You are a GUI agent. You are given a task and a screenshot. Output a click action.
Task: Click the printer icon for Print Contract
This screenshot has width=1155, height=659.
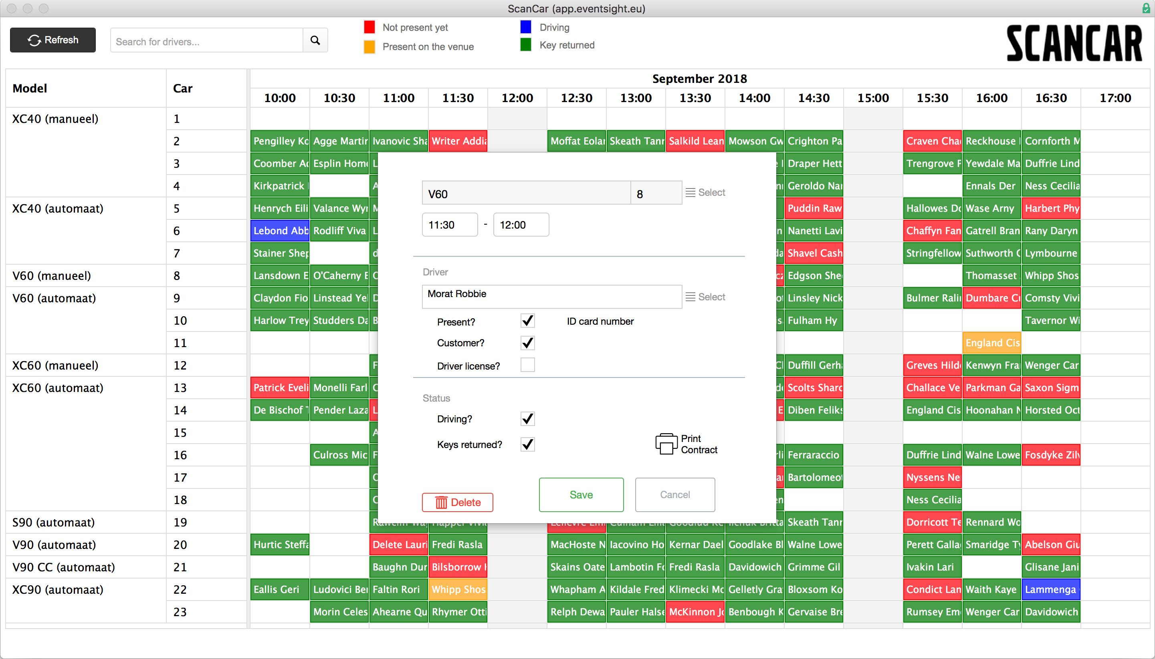point(666,444)
